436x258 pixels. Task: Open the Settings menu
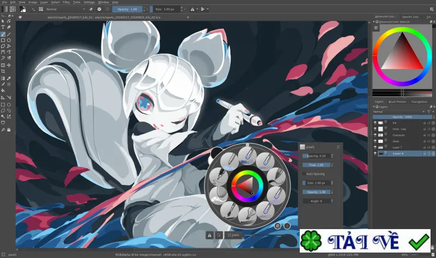89,2
